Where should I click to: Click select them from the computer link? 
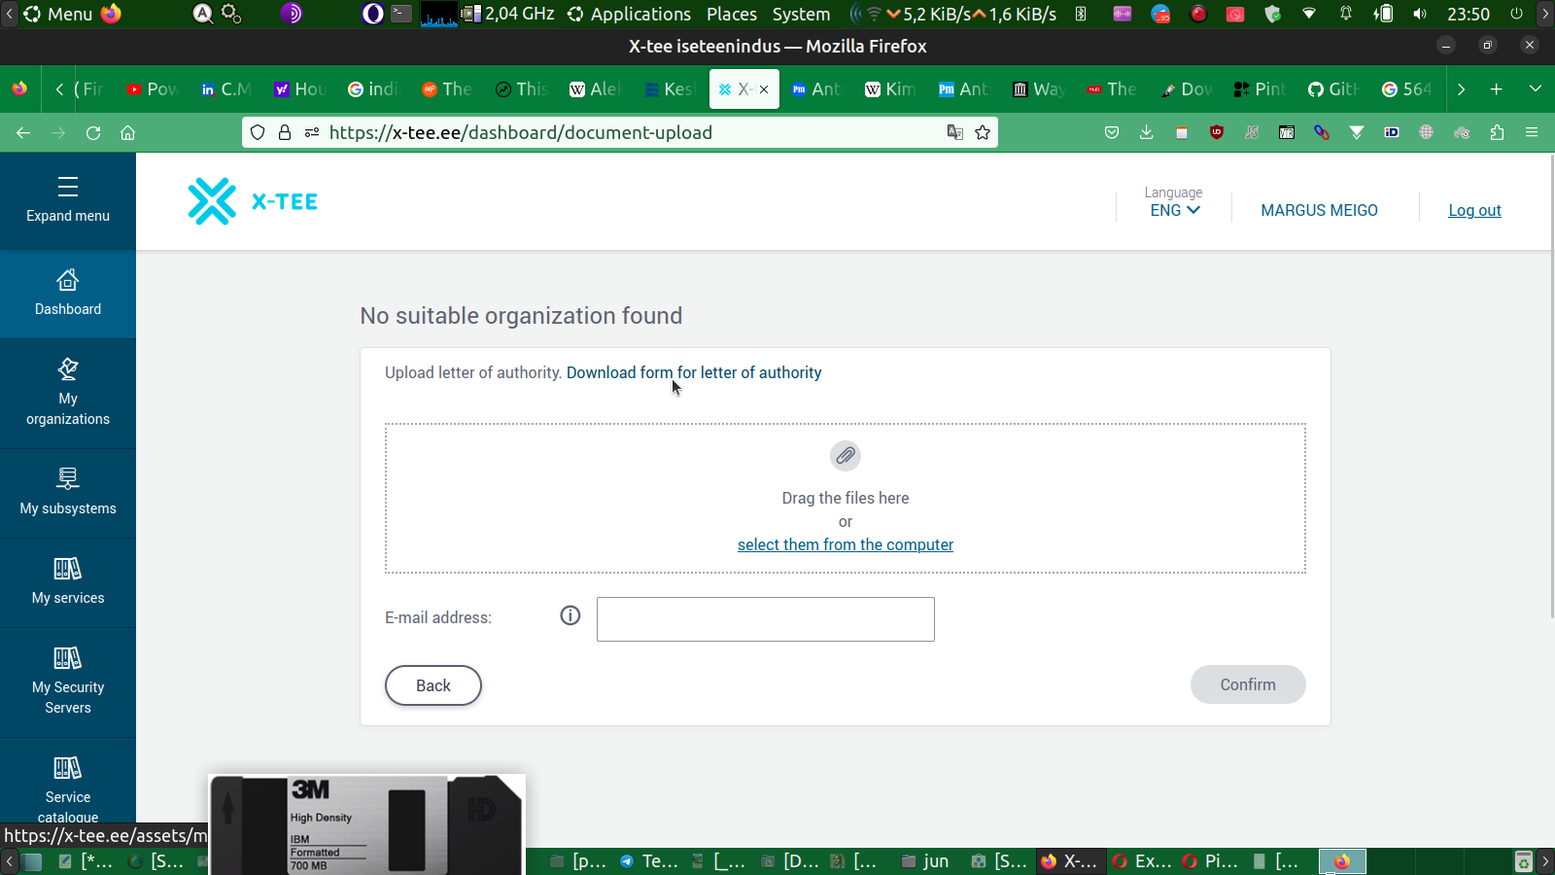[846, 544]
